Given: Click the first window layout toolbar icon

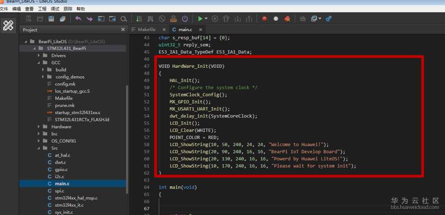Looking at the screenshot, I should 101,19.
